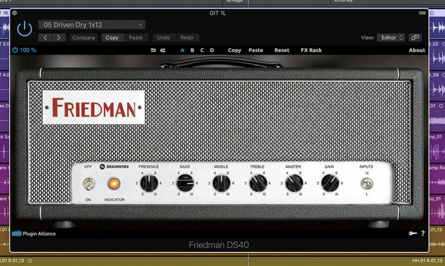Image resolution: width=445 pixels, height=266 pixels.
Task: Open the View Editor dropdown
Action: 392,37
